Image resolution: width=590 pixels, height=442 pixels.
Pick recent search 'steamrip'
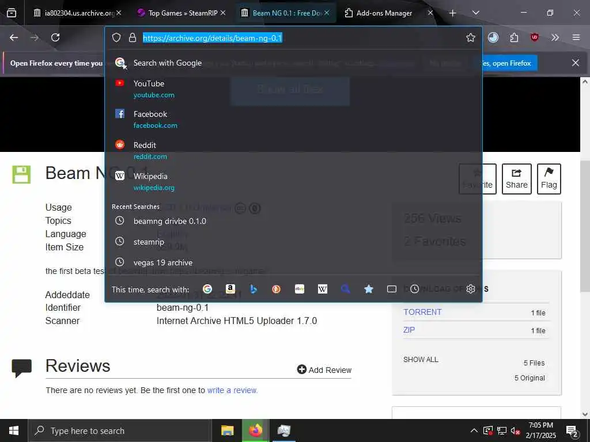coord(293,242)
